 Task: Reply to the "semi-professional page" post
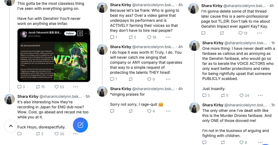[203, 33]
